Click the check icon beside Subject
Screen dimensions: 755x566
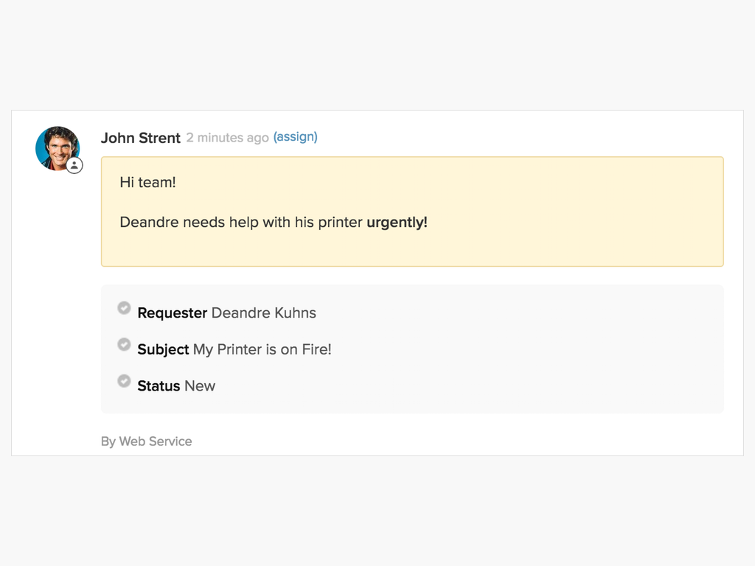[124, 344]
